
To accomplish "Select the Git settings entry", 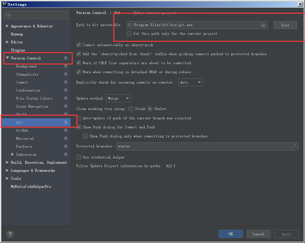I will [x=36, y=122].
